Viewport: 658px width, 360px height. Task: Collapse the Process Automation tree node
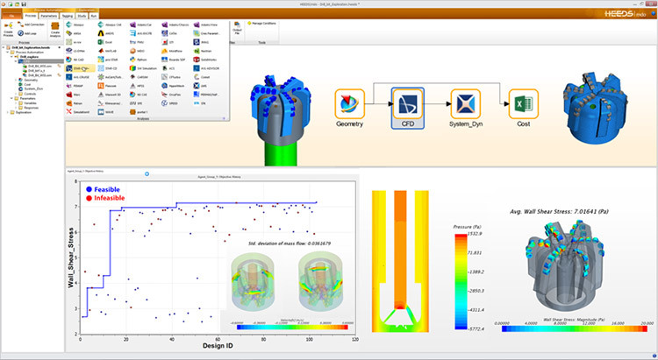8,53
